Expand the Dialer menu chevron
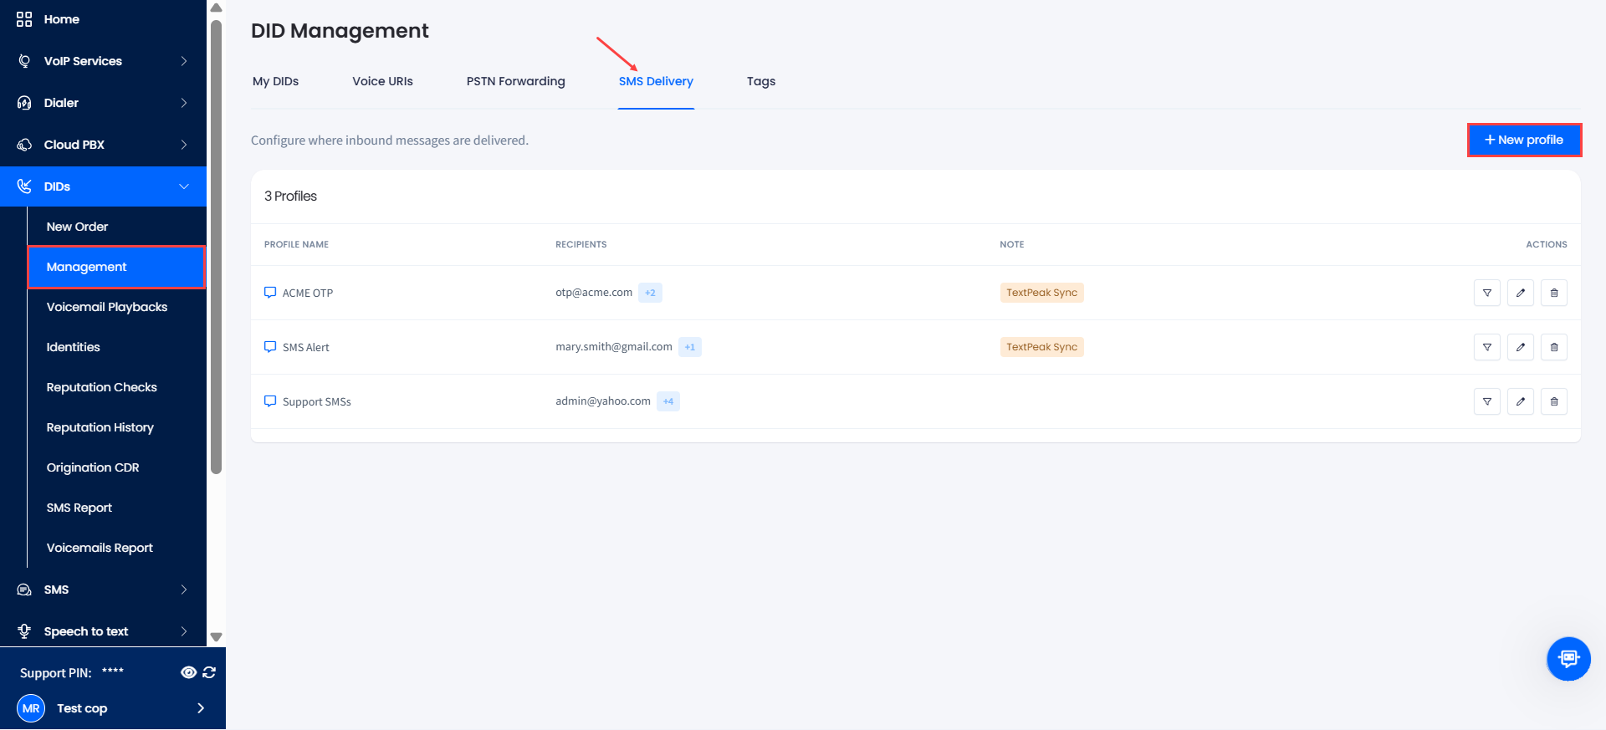The image size is (1606, 730). (184, 103)
